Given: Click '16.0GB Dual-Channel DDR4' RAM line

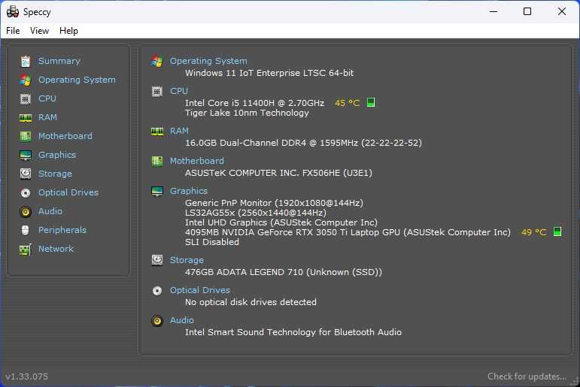Looking at the screenshot, I should [x=303, y=143].
